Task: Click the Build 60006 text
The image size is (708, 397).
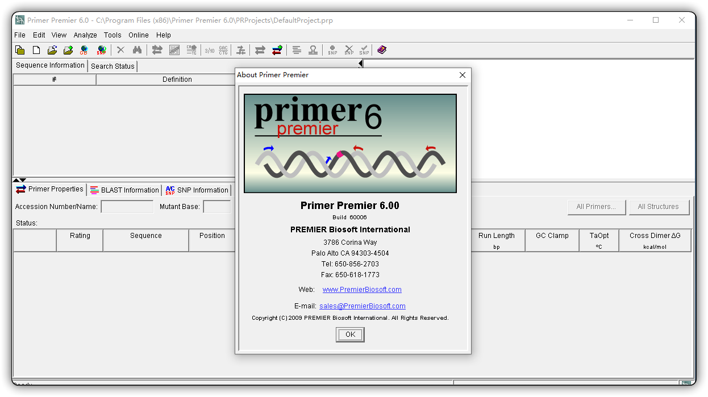Action: [350, 218]
